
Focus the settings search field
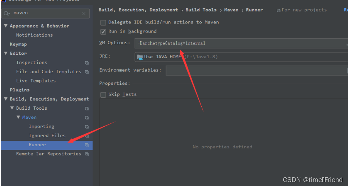[x=46, y=13]
